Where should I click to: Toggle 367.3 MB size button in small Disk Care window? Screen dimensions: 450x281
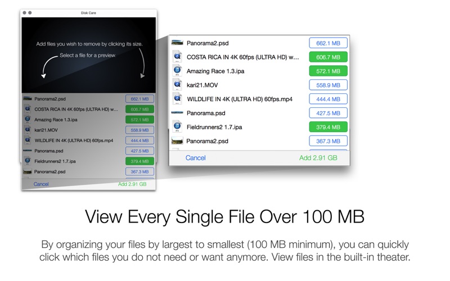(139, 171)
